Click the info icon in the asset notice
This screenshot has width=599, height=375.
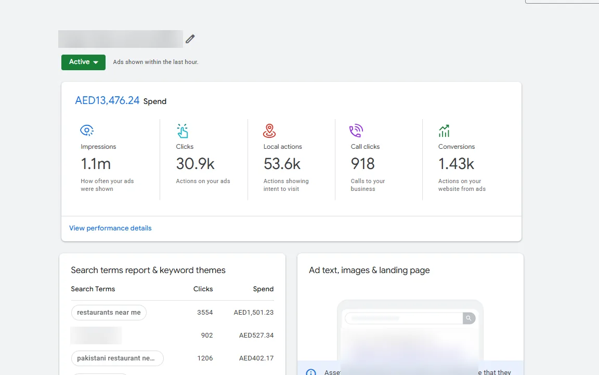pos(311,372)
